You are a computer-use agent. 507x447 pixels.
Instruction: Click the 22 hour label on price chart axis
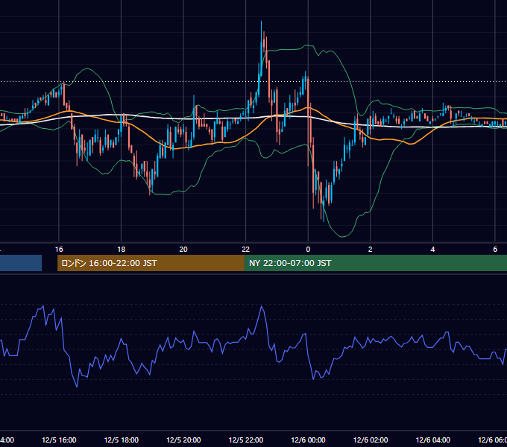[246, 250]
